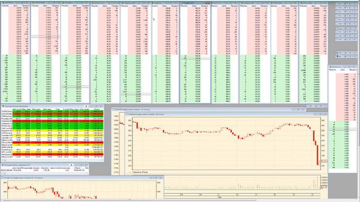Click the Сбербанк [Price] chart legend label
This screenshot has width=360, height=202.
(x=140, y=172)
